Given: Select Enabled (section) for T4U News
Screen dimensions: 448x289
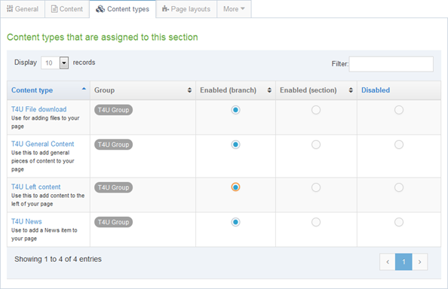Looking at the screenshot, I should (316, 222).
